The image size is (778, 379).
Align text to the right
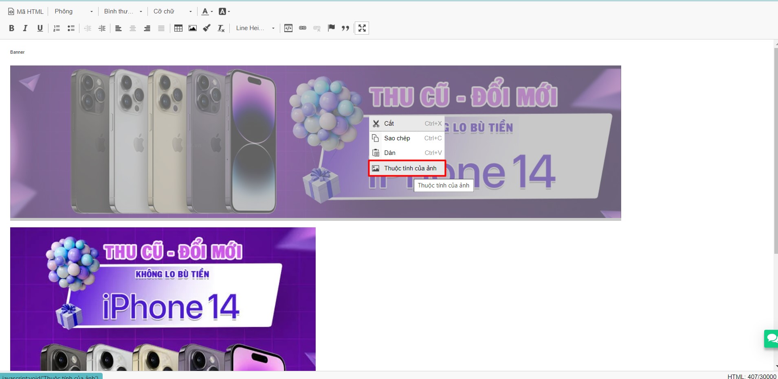pos(147,28)
